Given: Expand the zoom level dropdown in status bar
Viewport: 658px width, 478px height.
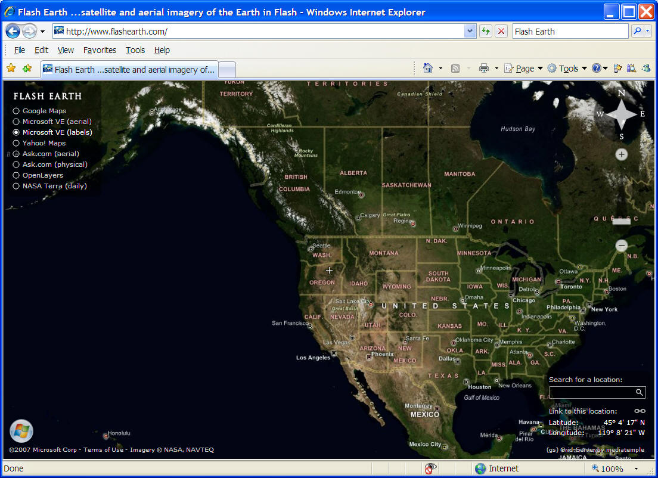Looking at the screenshot, I should [636, 469].
